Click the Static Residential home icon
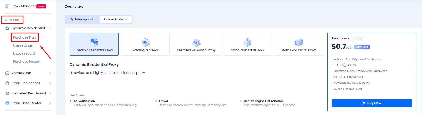422x115 pixels. click(x=7, y=83)
